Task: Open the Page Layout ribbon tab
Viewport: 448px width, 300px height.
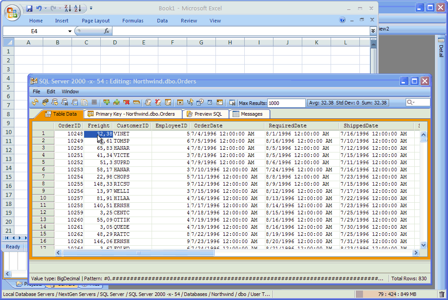Action: [x=96, y=21]
